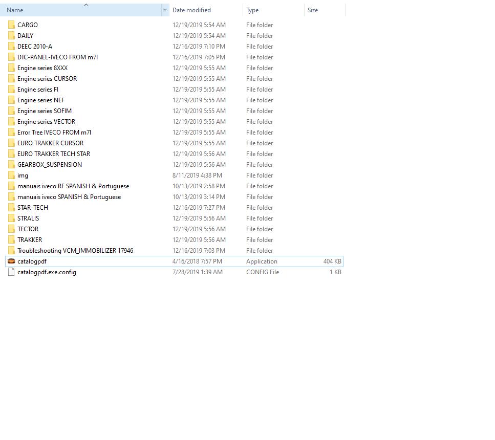Click the EURO TRAKKER CURSOR folder icon
This screenshot has height=440, width=495.
pos(11,143)
